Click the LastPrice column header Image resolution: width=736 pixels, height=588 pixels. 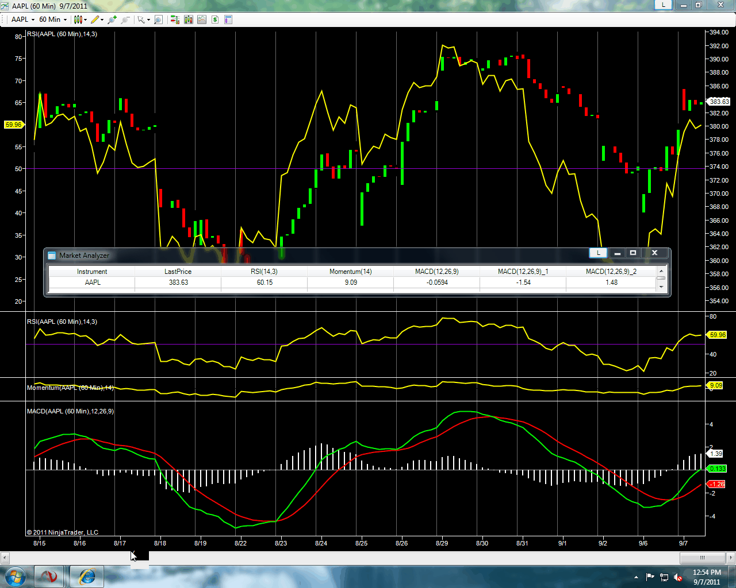click(178, 272)
